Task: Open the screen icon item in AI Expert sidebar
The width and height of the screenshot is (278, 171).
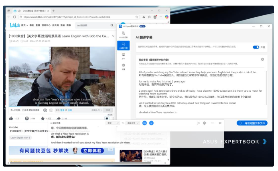Action: tap(124, 56)
